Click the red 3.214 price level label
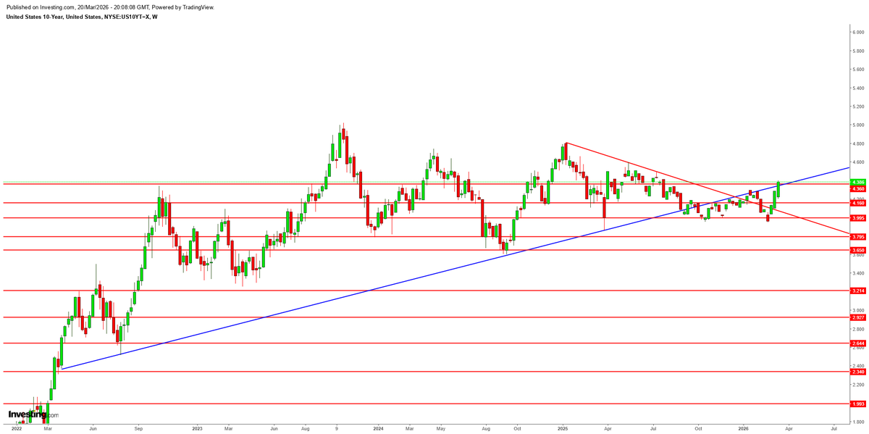 (x=858, y=291)
